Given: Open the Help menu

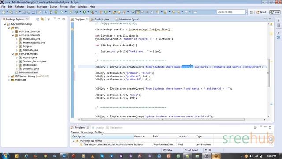Looking at the screenshot, I should (x=92, y=7).
